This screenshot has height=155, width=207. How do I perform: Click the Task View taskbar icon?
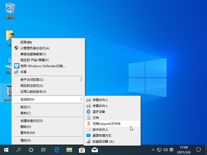click(44, 150)
